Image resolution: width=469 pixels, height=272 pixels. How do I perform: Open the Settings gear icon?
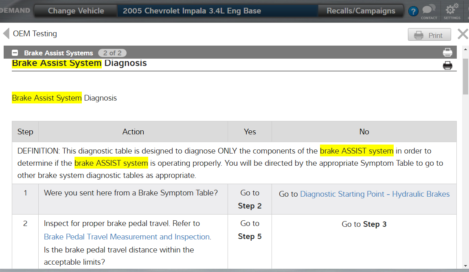pos(451,11)
